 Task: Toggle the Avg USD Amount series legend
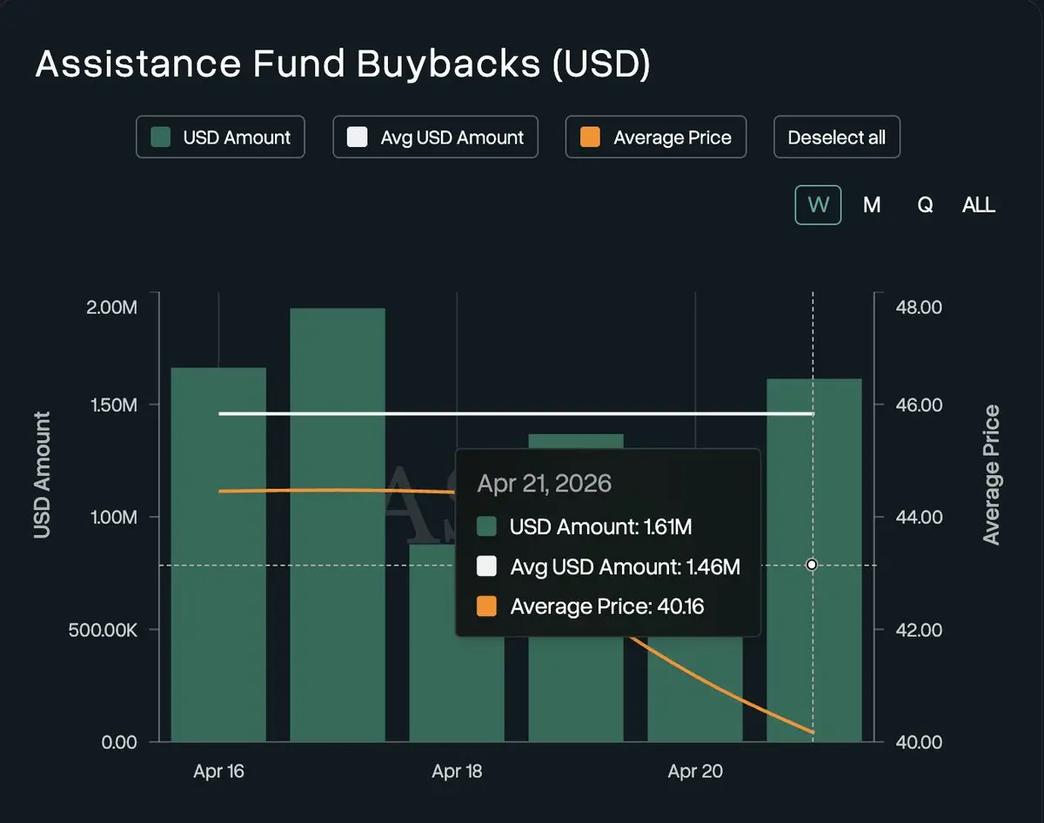point(435,137)
